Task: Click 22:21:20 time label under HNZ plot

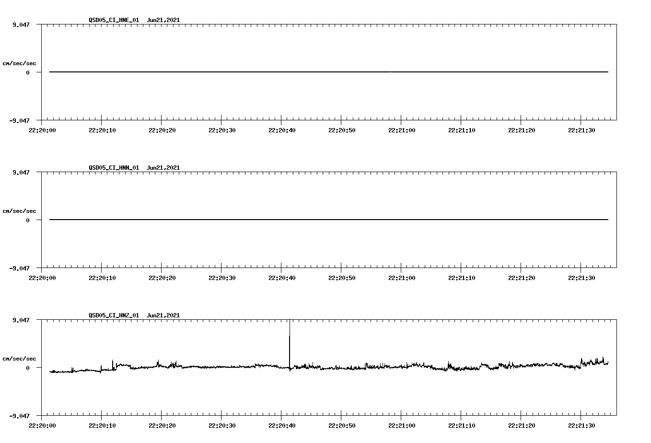Action: coord(522,425)
